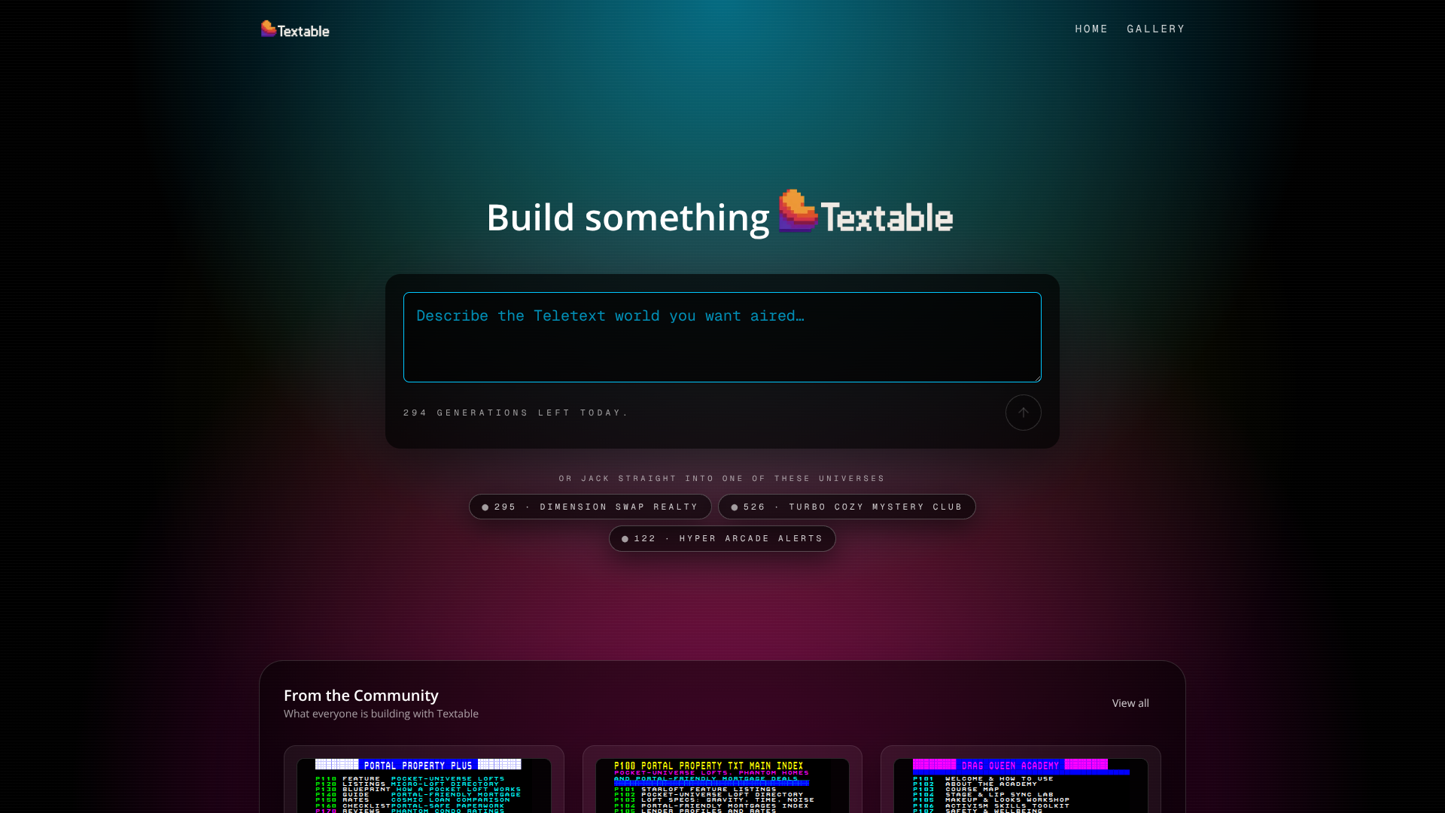
Task: Select the P110 FEATURE POCKET-UNIVERSE LOFTS line
Action: [410, 778]
